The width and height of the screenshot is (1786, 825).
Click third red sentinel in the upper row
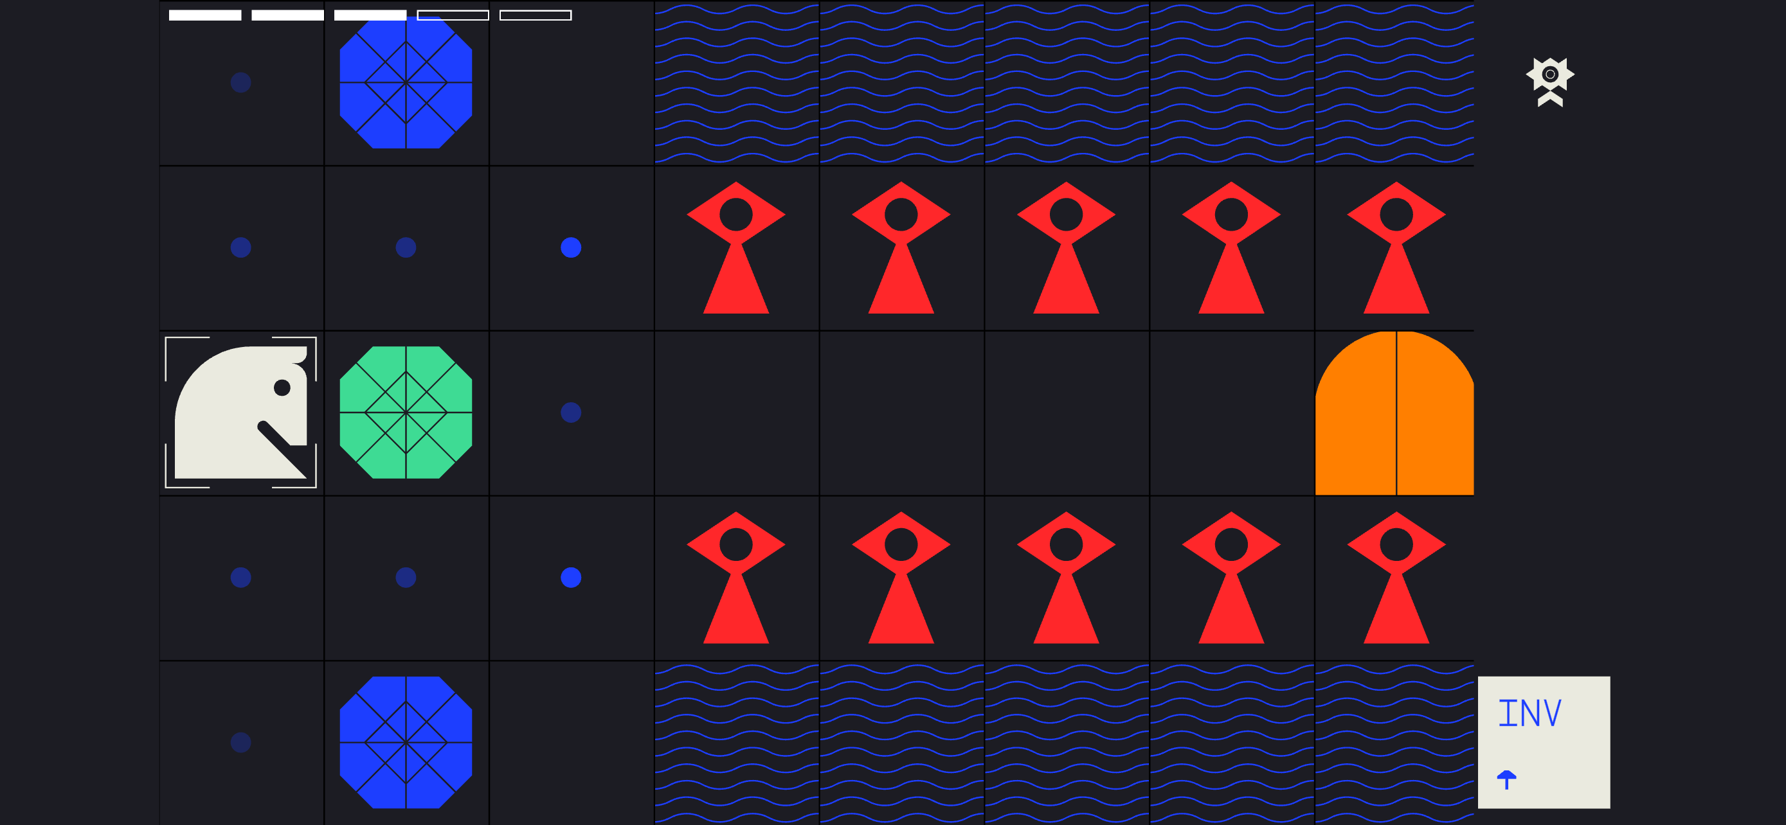(x=1066, y=247)
